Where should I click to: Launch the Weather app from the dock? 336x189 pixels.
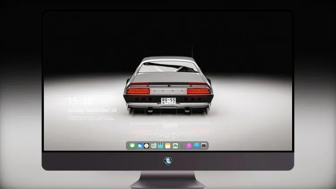[139, 146]
